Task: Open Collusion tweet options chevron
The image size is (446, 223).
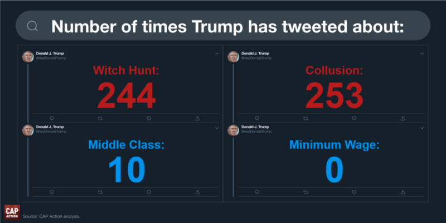Action: tap(422, 54)
